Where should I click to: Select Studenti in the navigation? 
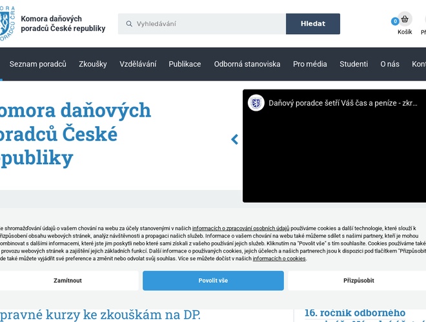point(354,64)
